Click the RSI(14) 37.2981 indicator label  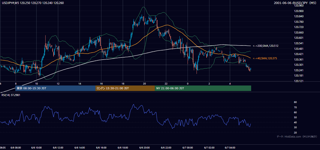coord(10,95)
